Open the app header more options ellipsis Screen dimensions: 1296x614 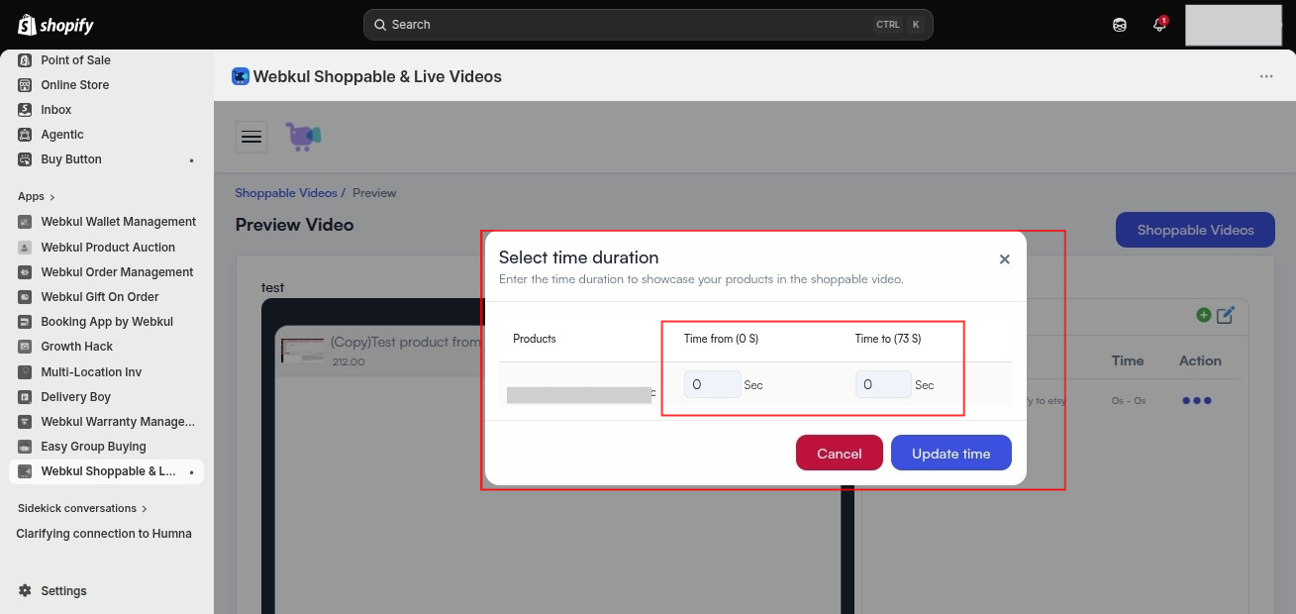tap(1266, 76)
